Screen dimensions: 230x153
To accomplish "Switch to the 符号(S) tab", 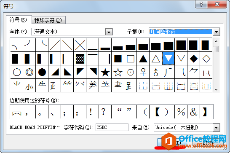I will pos(19,20).
